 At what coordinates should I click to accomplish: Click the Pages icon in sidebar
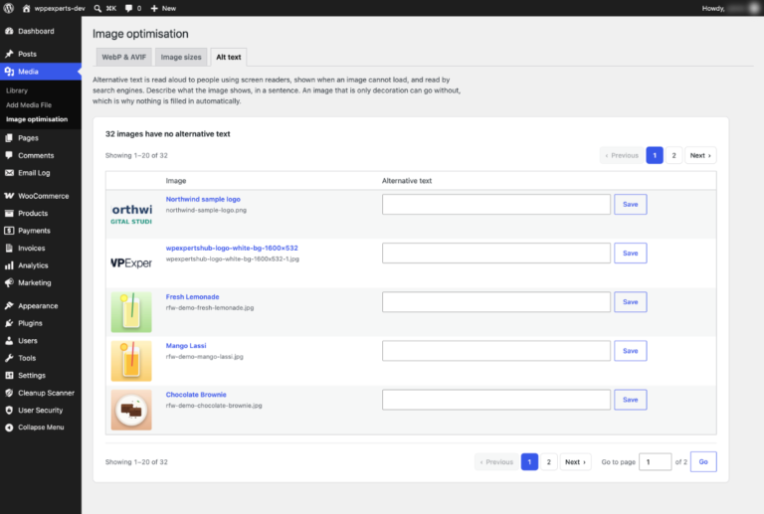pyautogui.click(x=9, y=138)
